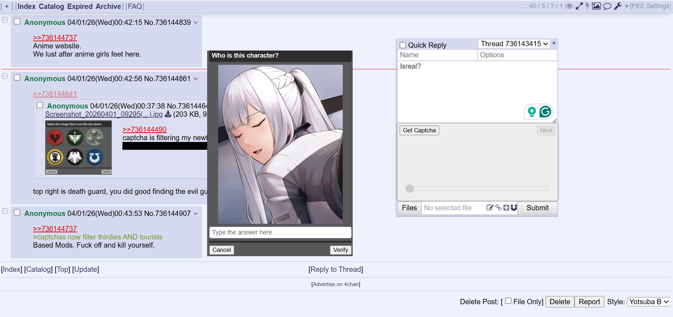Tick the checkbox of the inlined quoted post
The width and height of the screenshot is (673, 317).
40,105
